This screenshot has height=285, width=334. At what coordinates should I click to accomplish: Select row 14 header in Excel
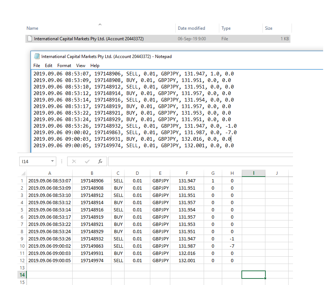22,275
